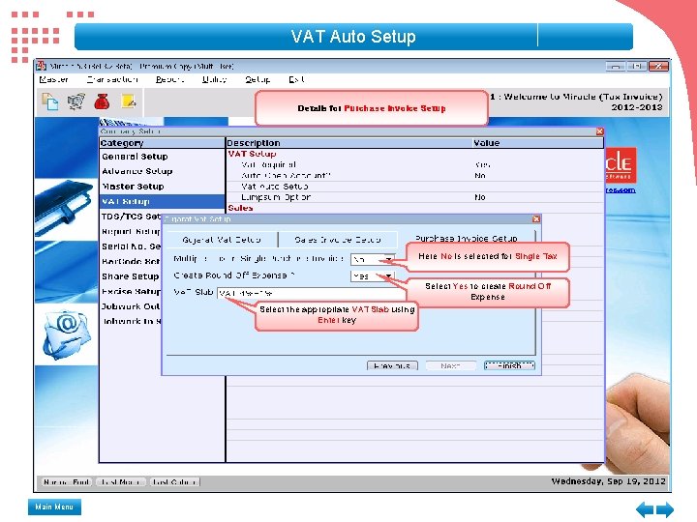
Task: Click the Lumpsum Option row
Action: [x=414, y=197]
